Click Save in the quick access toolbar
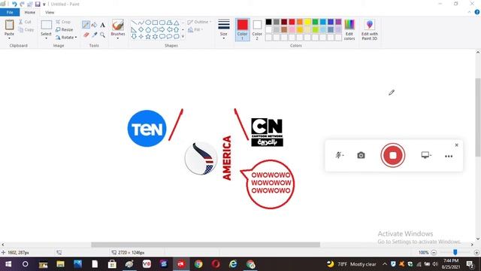Viewport: 481px width, 271px height. point(38,4)
